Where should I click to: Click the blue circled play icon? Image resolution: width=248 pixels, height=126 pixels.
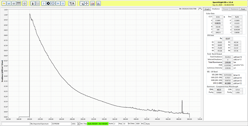[53, 3]
